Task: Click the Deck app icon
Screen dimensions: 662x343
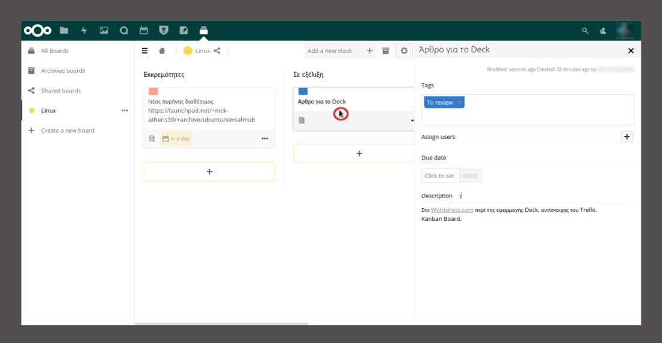Action: (203, 30)
